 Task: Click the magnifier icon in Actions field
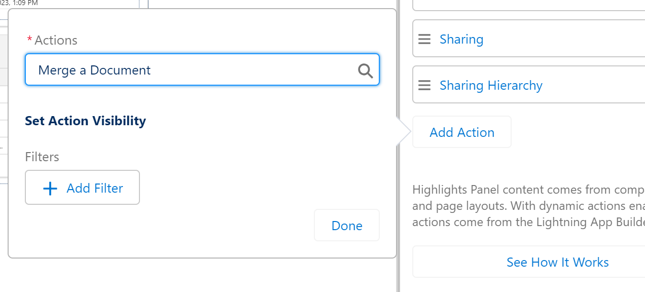point(365,70)
